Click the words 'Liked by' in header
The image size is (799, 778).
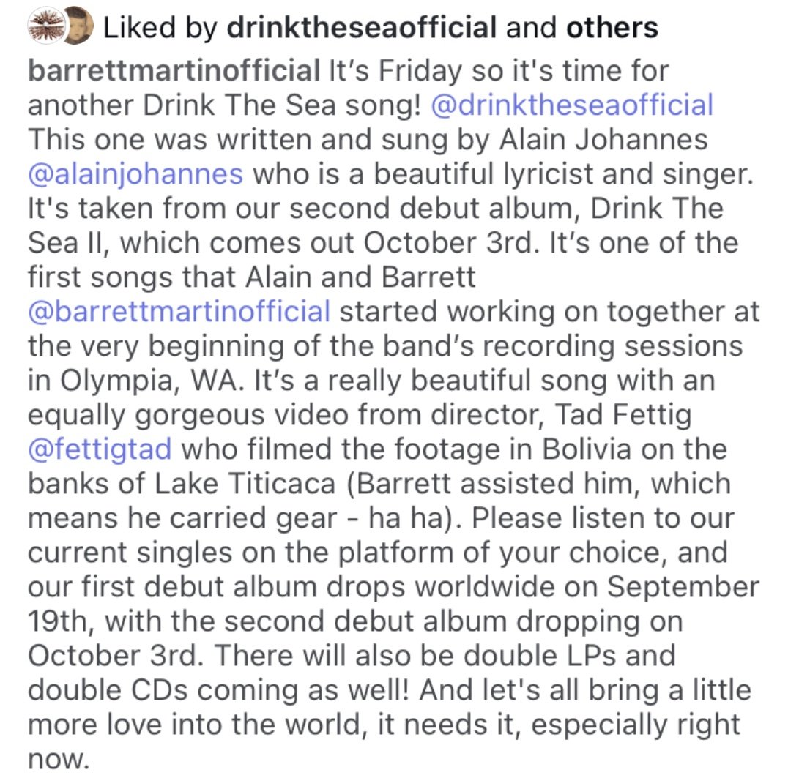tap(160, 27)
